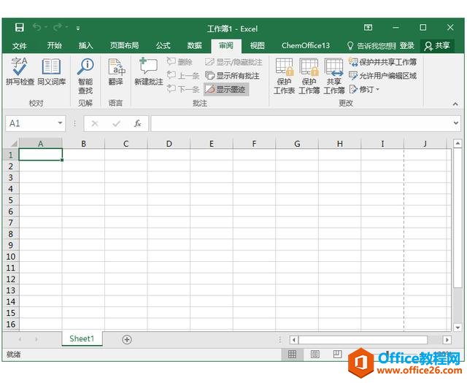Switch to the 插入 tab
The height and width of the screenshot is (383, 467).
[x=86, y=45]
